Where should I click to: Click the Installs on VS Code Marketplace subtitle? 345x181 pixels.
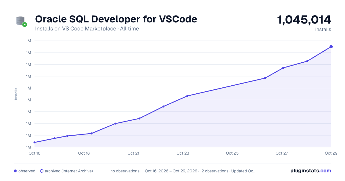pyautogui.click(x=87, y=29)
